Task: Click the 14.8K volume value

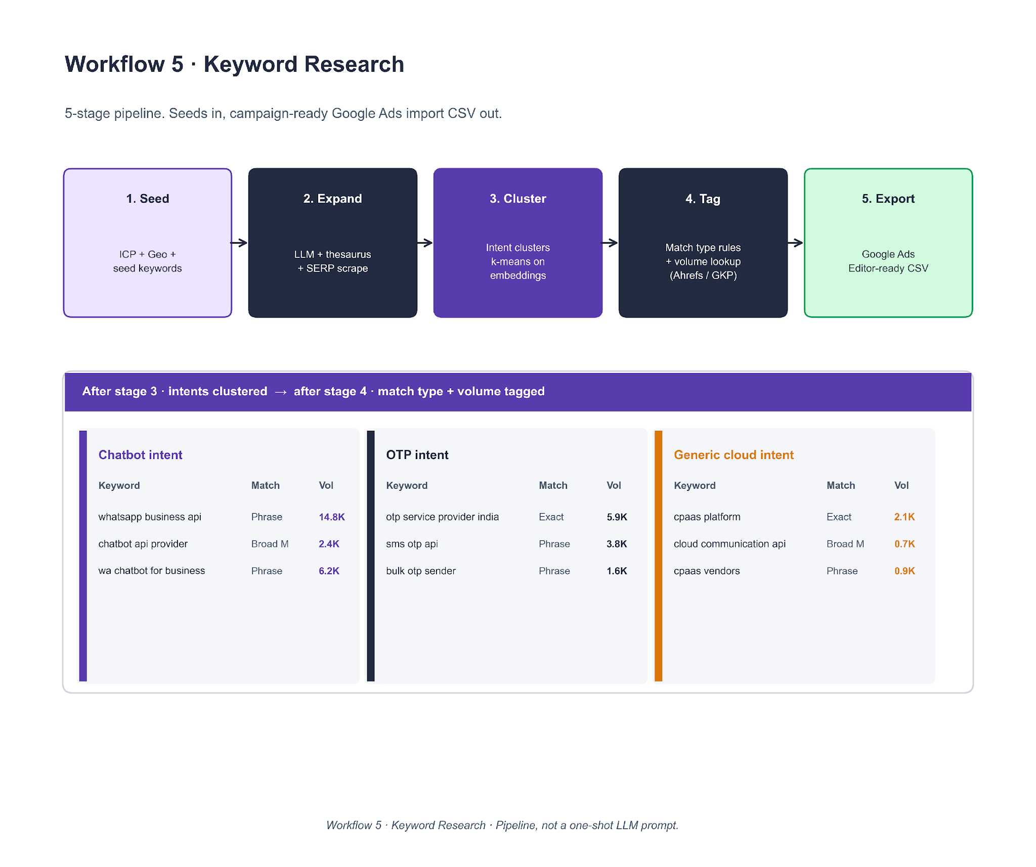Action: (x=332, y=517)
